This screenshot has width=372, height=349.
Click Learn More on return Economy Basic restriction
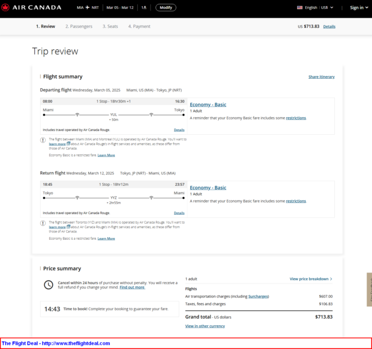pos(106,239)
